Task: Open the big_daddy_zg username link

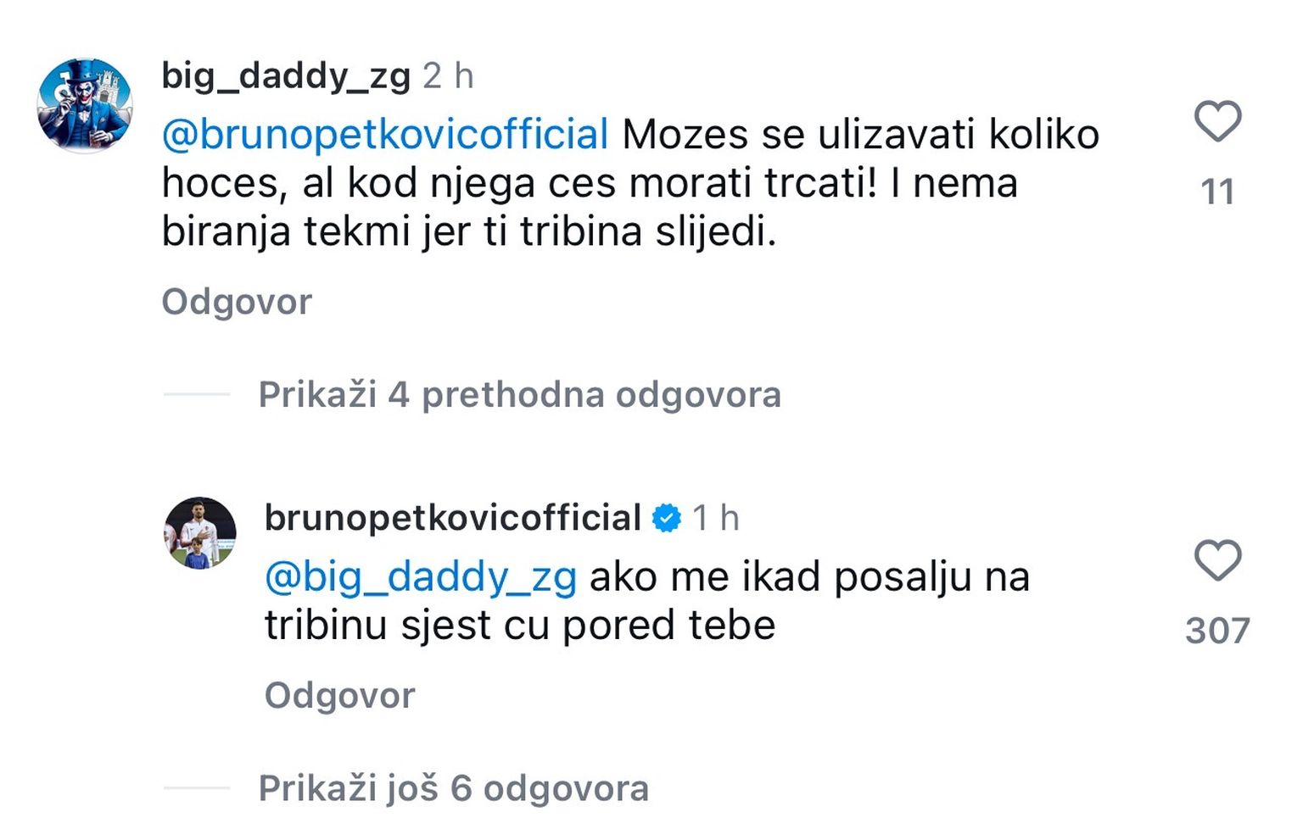Action: coord(286,76)
